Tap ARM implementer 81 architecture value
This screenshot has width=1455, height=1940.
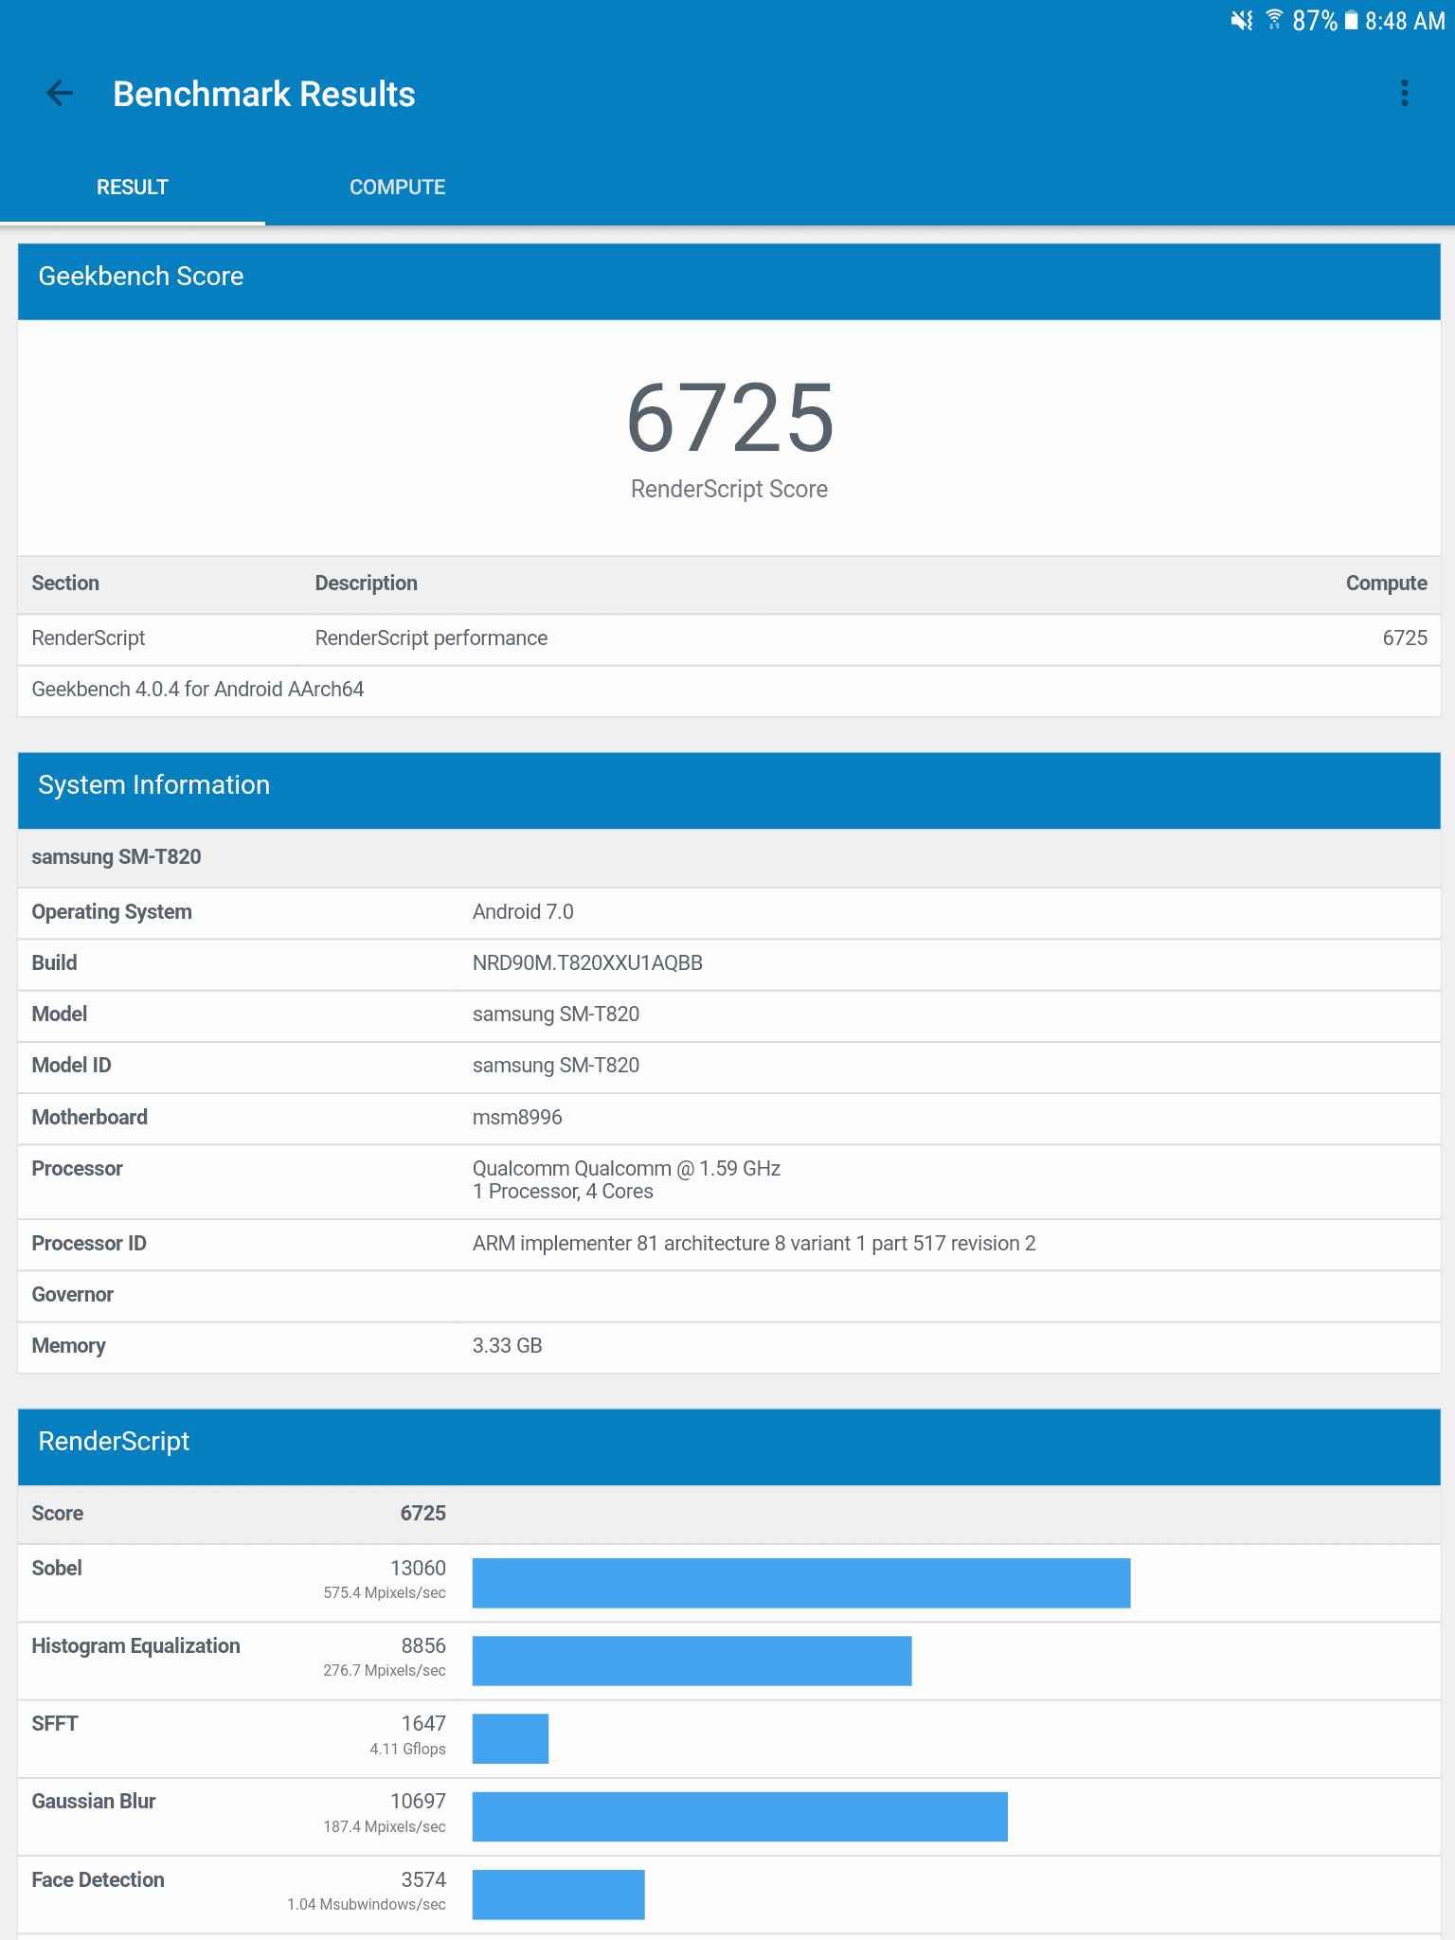754,1244
